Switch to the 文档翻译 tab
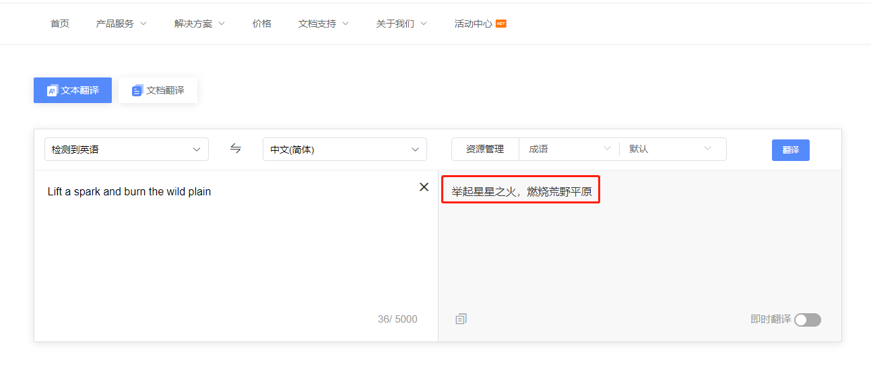 coord(158,90)
